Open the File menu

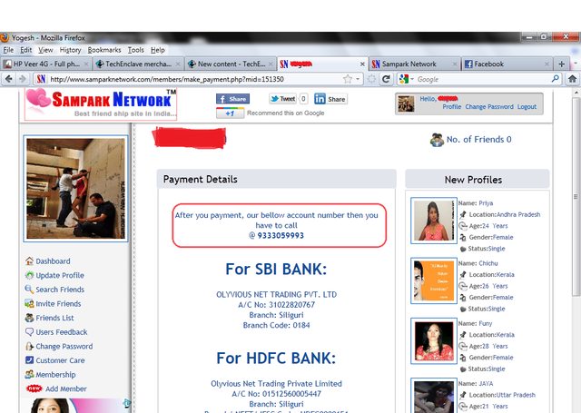click(x=8, y=50)
